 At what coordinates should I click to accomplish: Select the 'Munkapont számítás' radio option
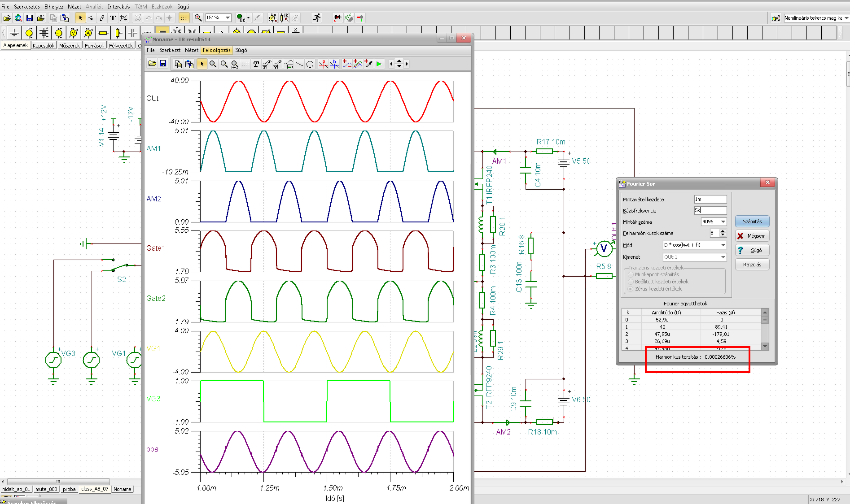click(x=631, y=274)
